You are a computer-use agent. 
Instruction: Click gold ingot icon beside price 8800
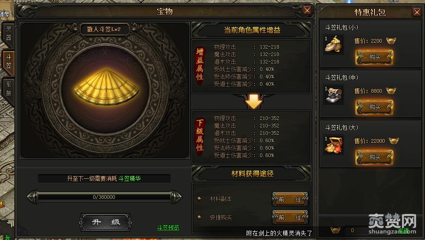(391, 91)
